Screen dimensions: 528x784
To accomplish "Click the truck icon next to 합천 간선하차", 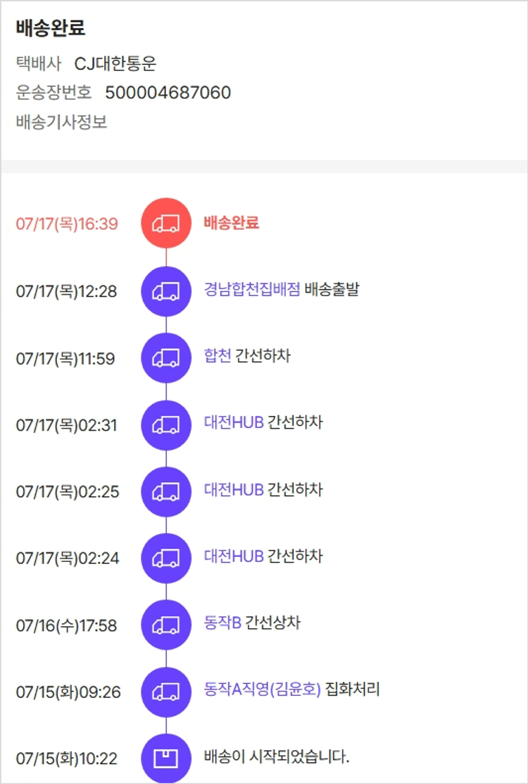I will click(x=166, y=358).
